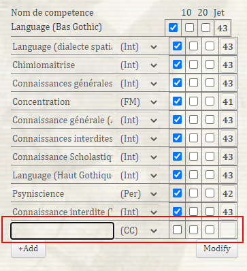This screenshot has width=247, height=271.
Task: Tick the +10 box for Language (Haut Gothique)
Action: click(193, 175)
